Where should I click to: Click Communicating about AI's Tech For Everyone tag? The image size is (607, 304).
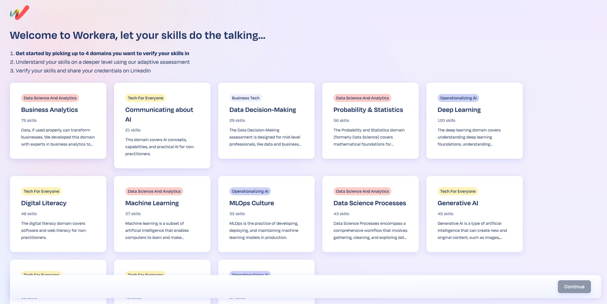[146, 98]
